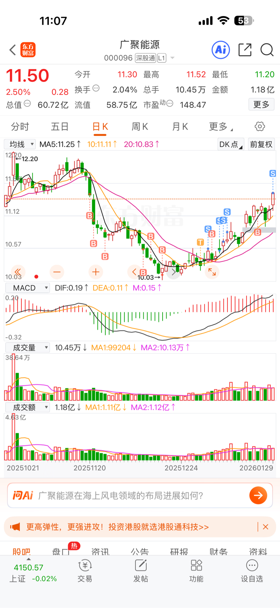Tap the 更多 quote details button
The height and width of the screenshot is (608, 280).
coord(261,105)
